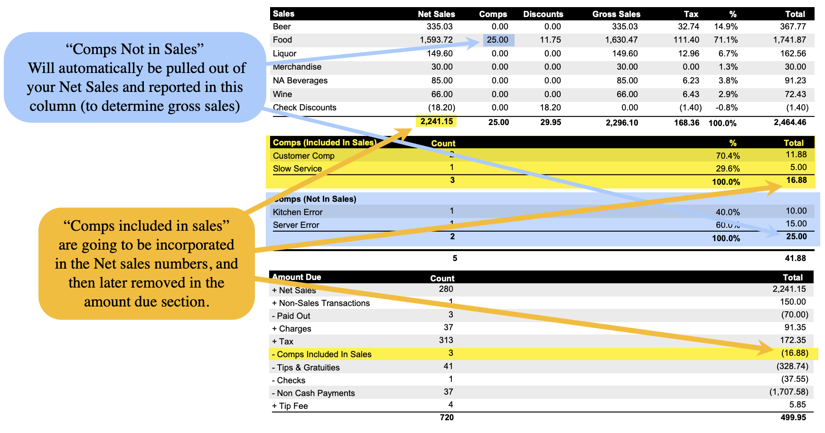Select the Wine row label
Image resolution: width=825 pixels, height=433 pixels.
pyautogui.click(x=282, y=94)
